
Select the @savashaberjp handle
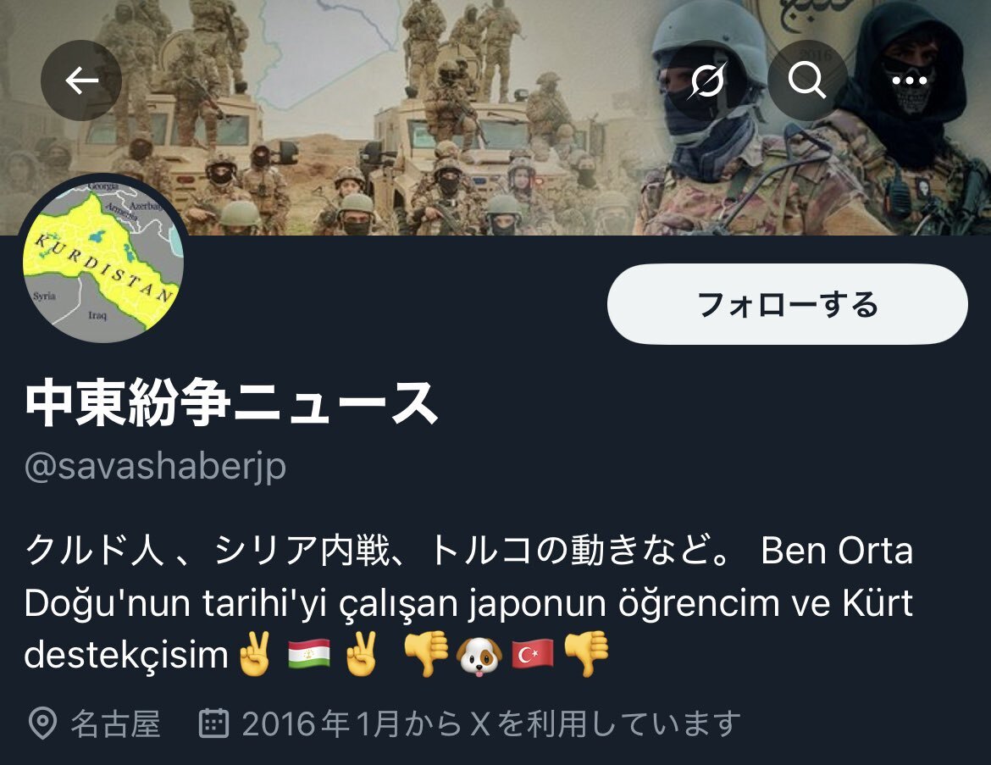pos(156,468)
